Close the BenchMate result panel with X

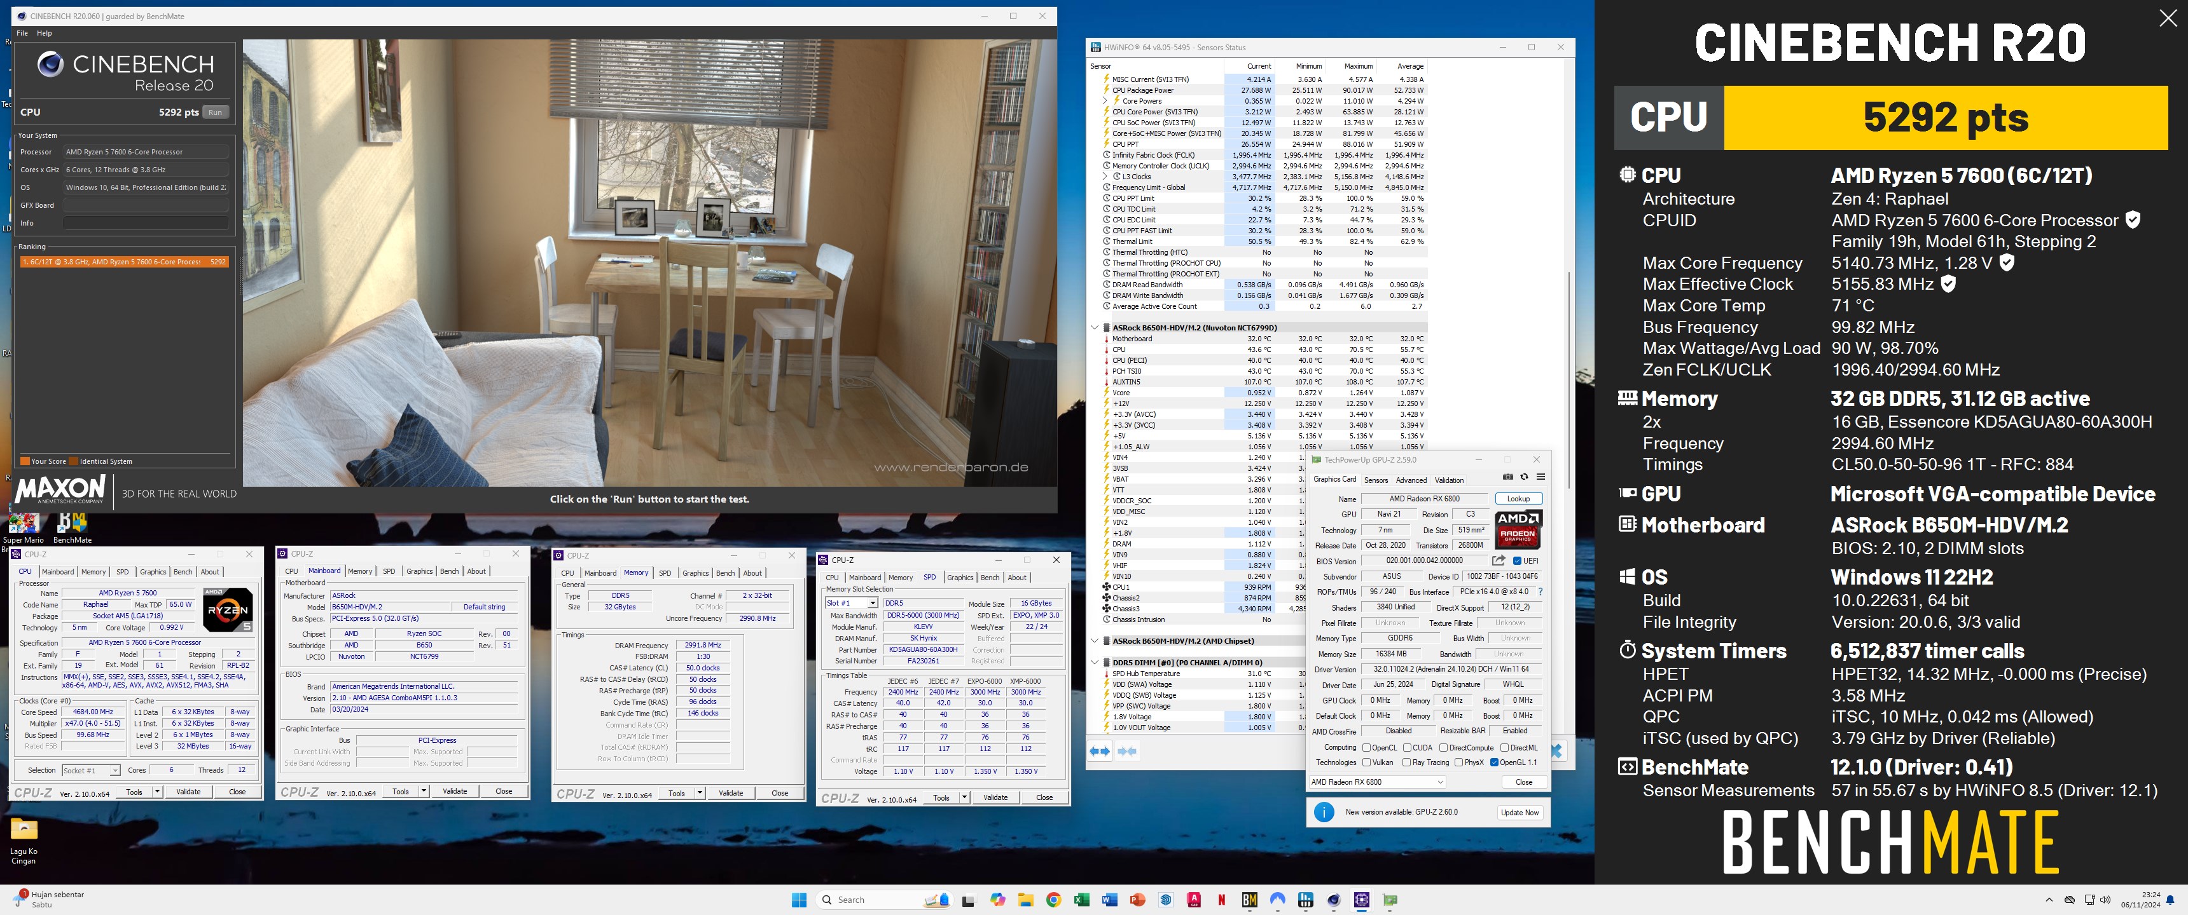2168,18
